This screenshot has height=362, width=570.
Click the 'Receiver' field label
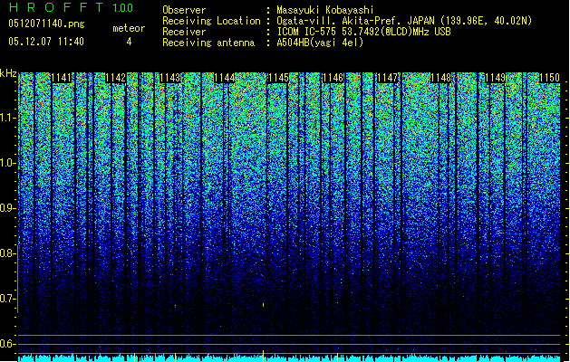tap(184, 32)
